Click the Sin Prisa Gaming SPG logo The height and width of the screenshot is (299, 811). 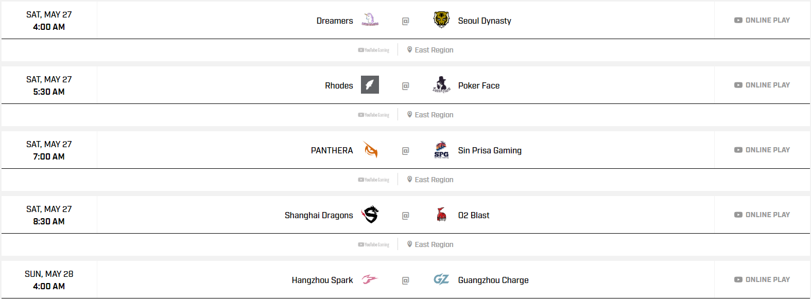point(441,150)
